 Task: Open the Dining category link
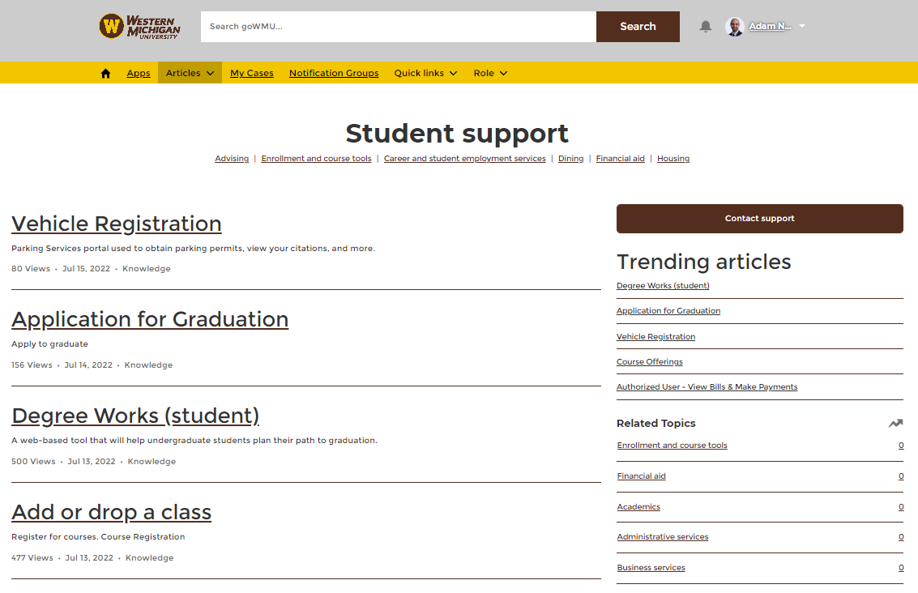click(570, 158)
